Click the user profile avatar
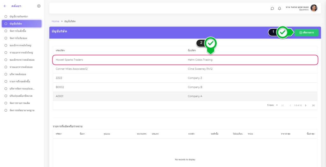This screenshot has height=167, width=326. [314, 8]
